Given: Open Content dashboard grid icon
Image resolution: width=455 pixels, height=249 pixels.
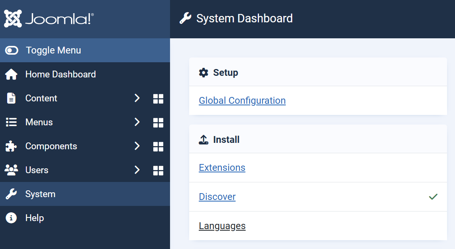Looking at the screenshot, I should (x=158, y=99).
